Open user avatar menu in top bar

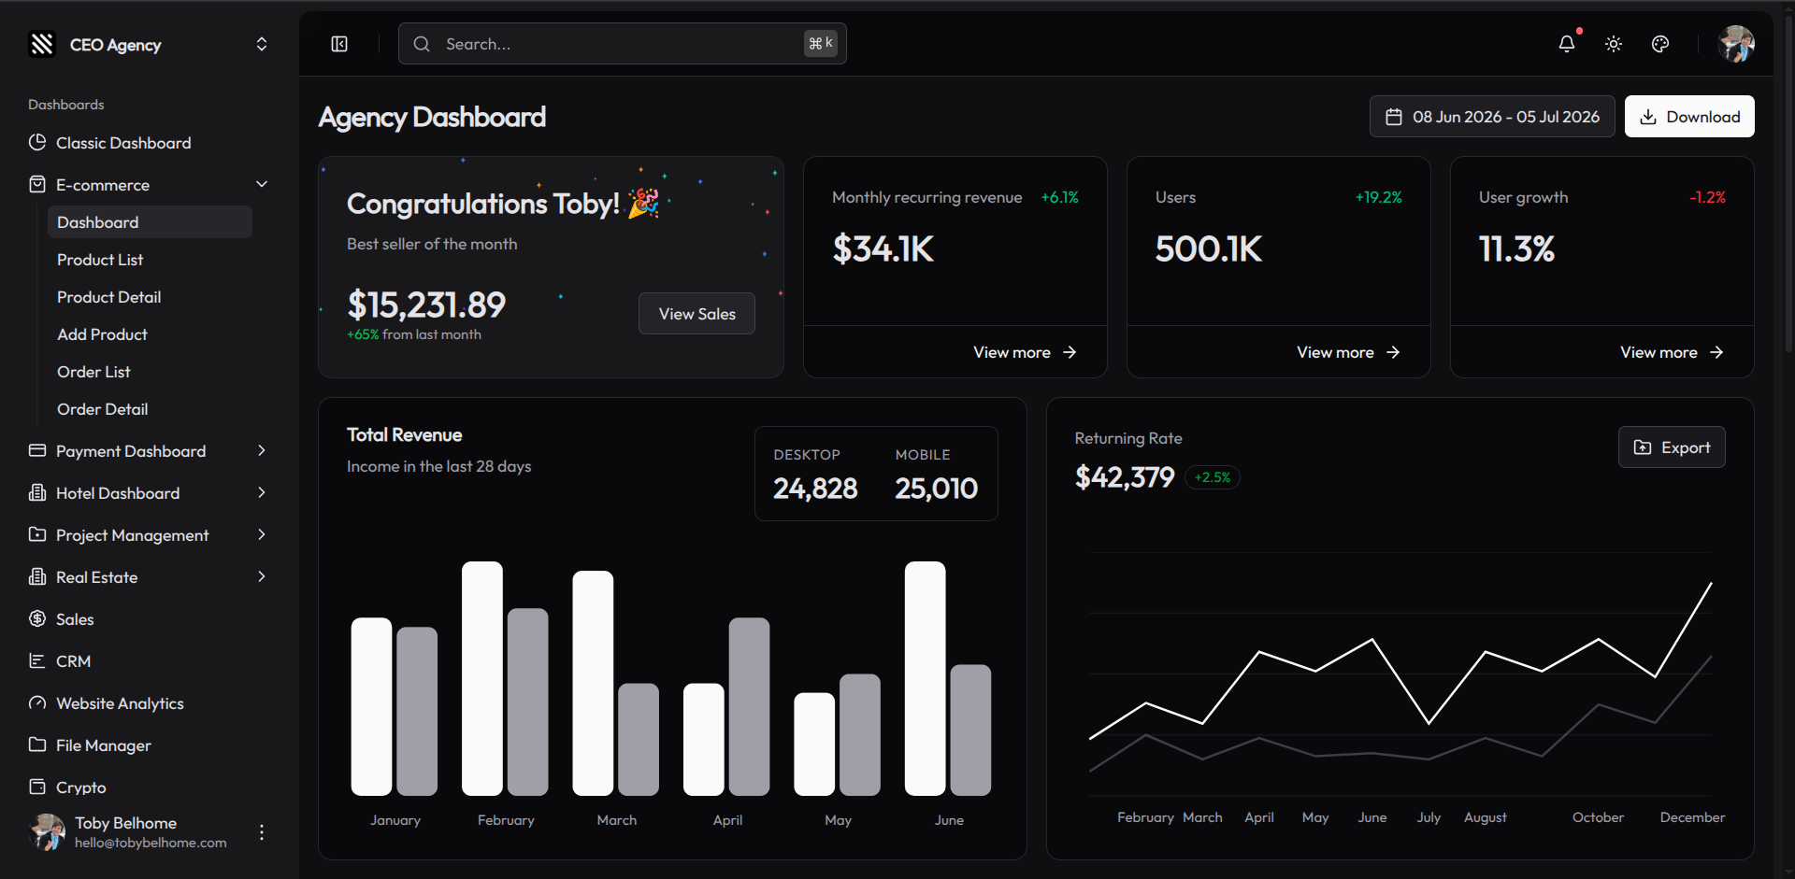coord(1736,44)
